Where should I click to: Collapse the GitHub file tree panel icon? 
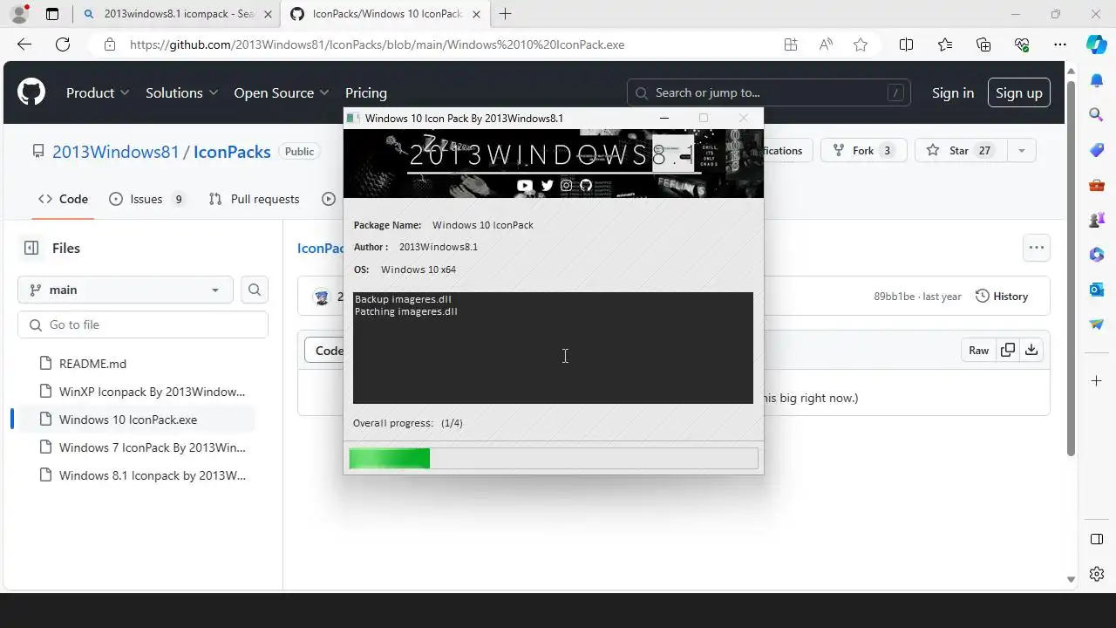tap(31, 248)
